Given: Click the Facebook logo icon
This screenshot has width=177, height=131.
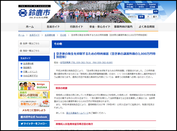Looking at the screenshot, I should click(x=22, y=117).
